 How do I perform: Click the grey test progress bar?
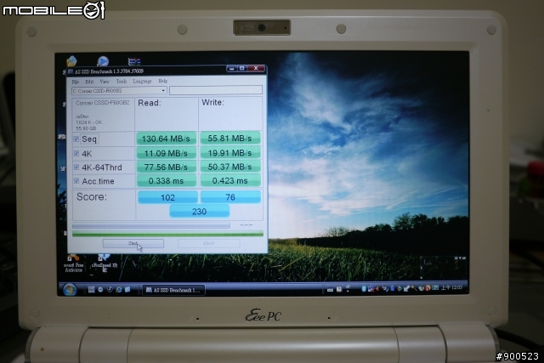pos(151,225)
